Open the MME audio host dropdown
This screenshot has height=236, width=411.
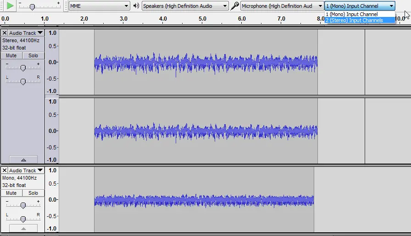point(99,6)
